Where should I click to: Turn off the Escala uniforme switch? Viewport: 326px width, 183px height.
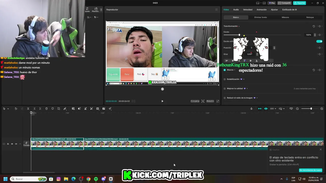pos(319,41)
